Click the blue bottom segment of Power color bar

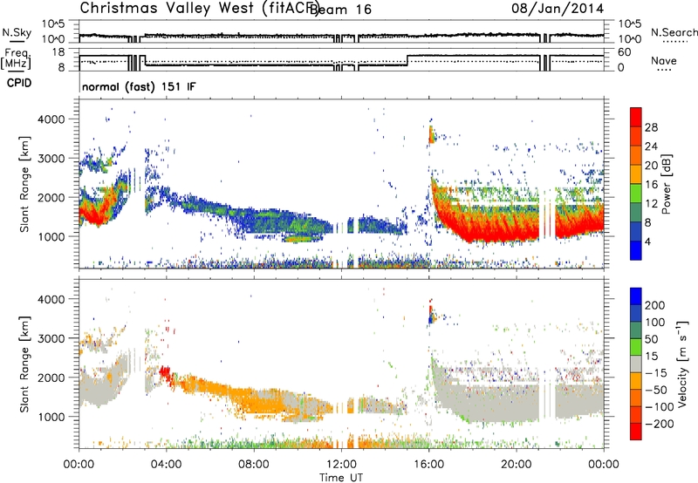point(636,250)
